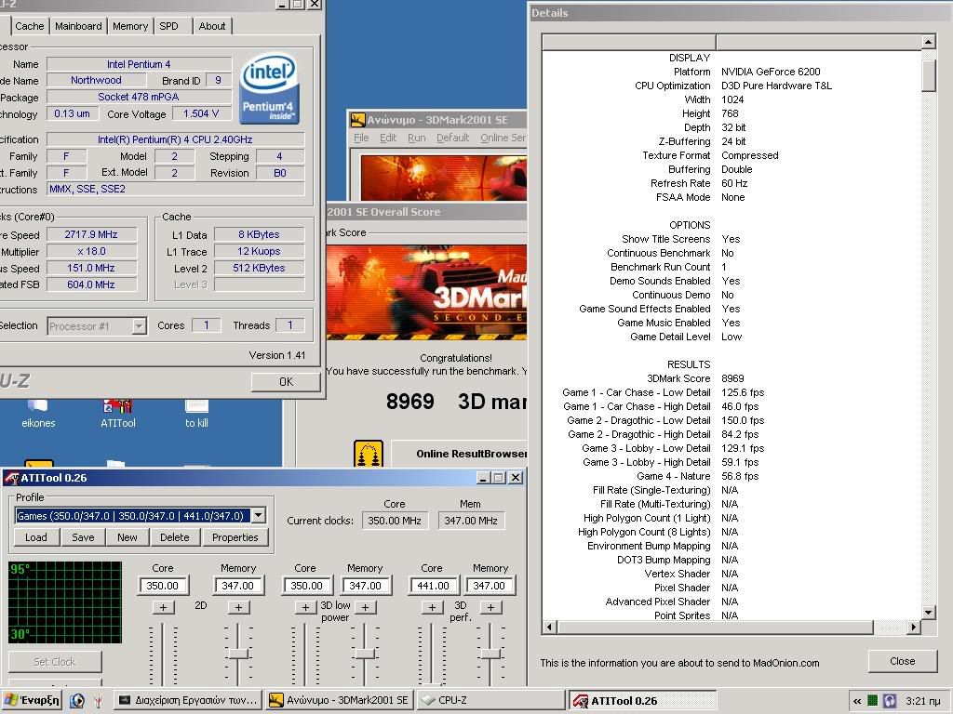Click the Properties button in ATITool profile

pyautogui.click(x=235, y=537)
